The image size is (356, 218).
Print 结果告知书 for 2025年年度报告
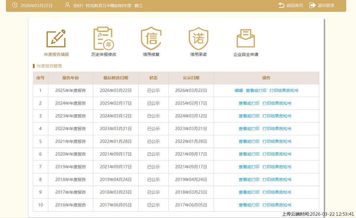pos(284,91)
